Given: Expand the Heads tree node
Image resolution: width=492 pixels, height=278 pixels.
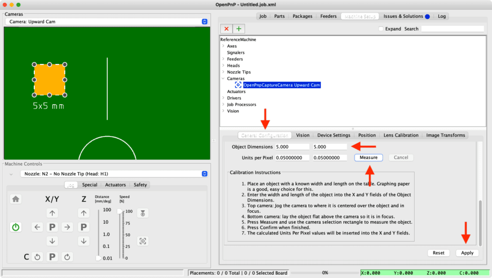Looking at the screenshot, I should (223, 65).
